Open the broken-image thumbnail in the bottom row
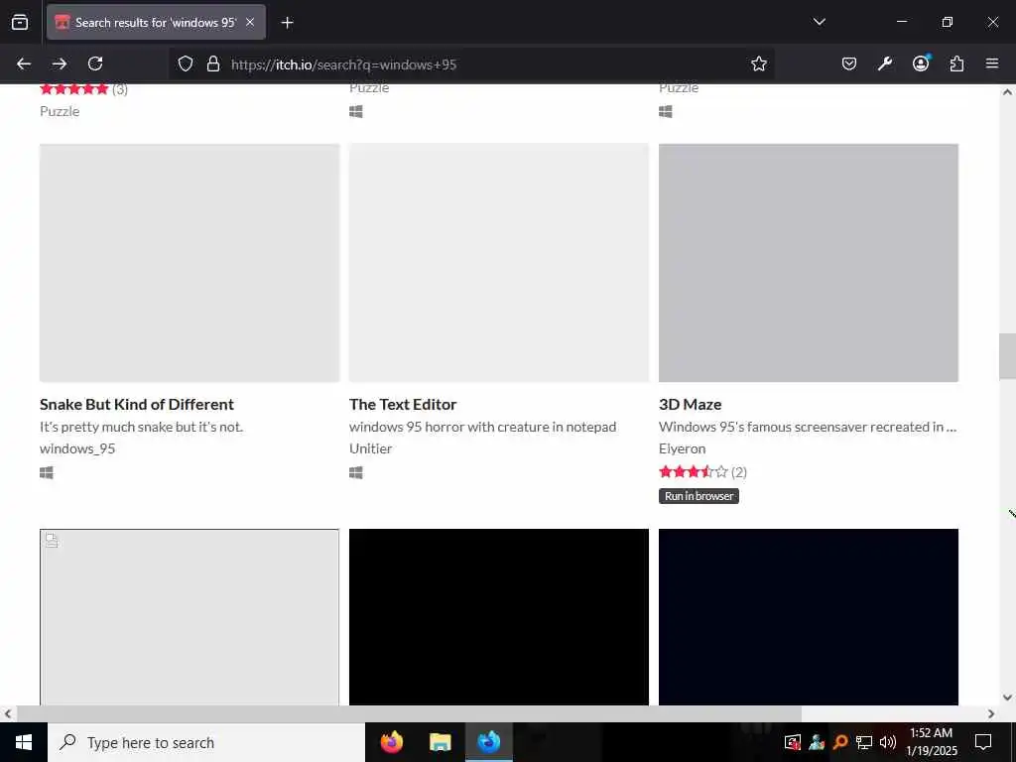 coord(190,617)
